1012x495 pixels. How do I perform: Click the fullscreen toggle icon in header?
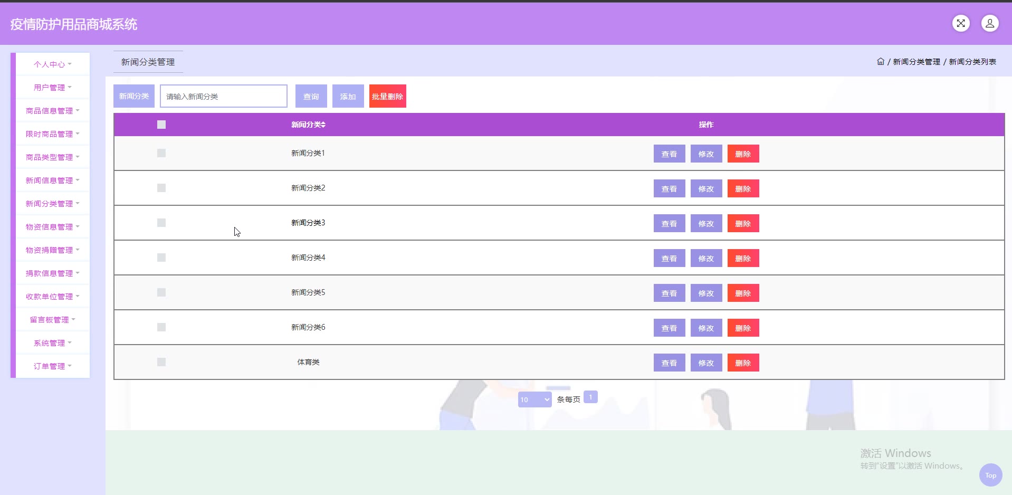tap(961, 23)
